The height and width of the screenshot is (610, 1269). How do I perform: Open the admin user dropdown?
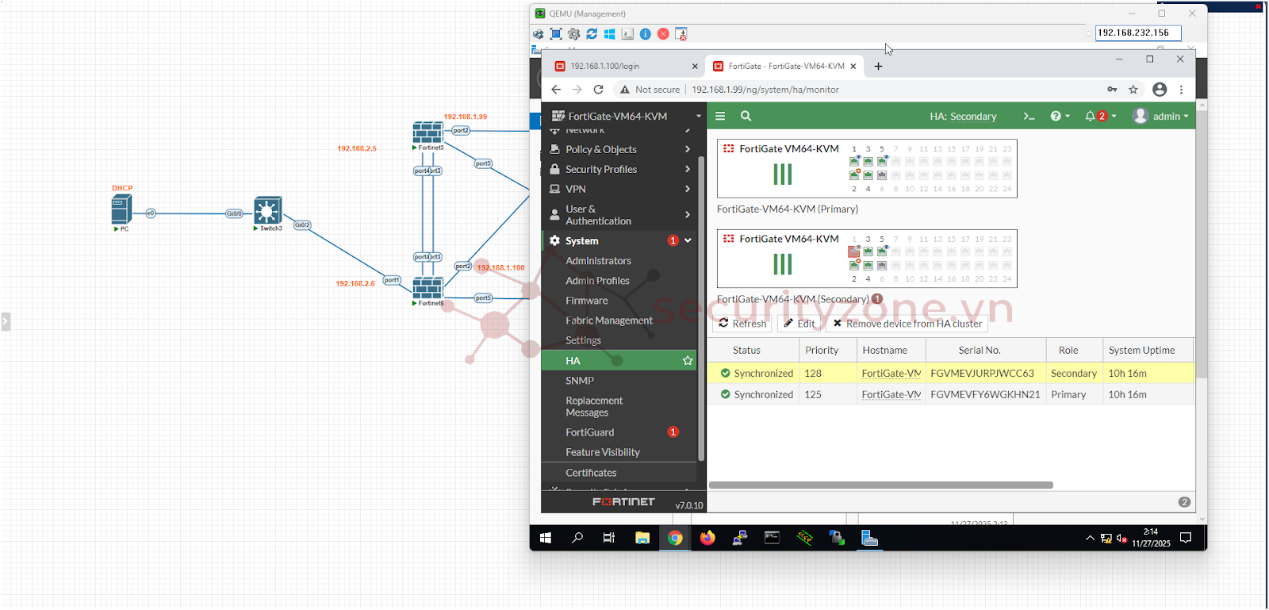coord(1161,117)
